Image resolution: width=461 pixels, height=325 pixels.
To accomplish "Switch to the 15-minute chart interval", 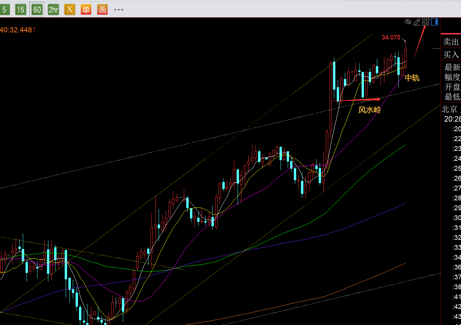I will tap(20, 10).
